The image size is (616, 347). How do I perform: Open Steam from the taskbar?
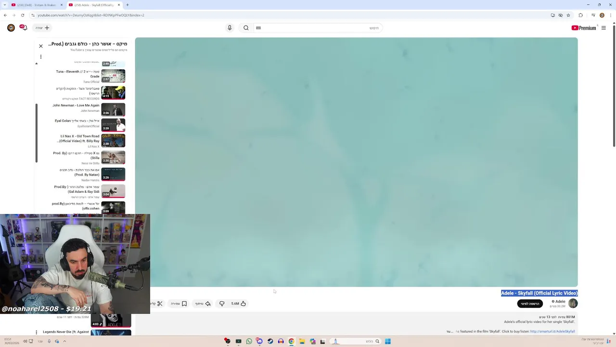270,341
